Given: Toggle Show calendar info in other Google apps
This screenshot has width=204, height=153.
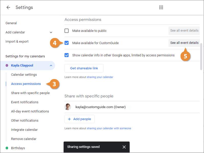Looking at the screenshot, I should (x=67, y=55).
